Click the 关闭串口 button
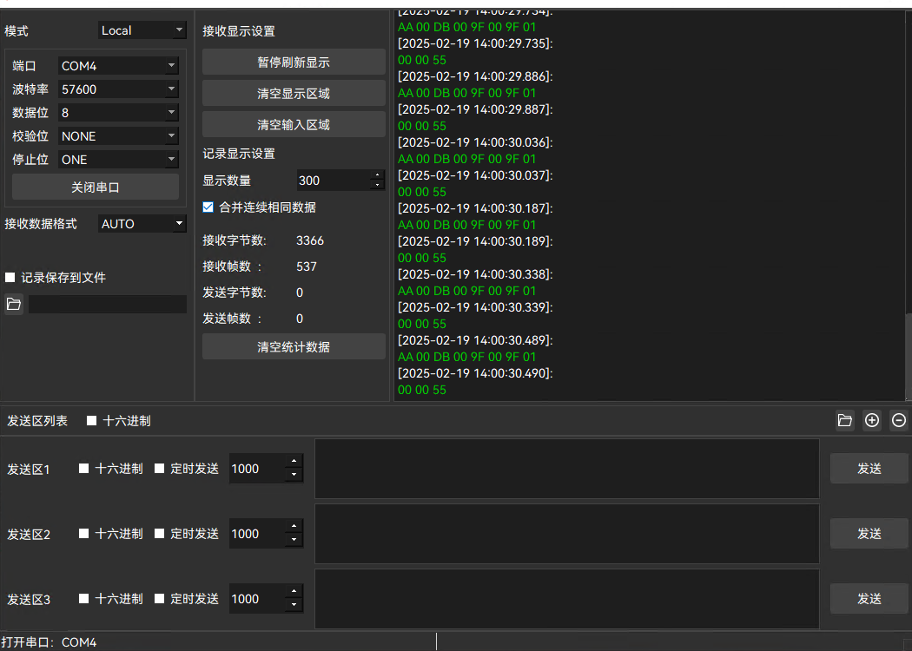The width and height of the screenshot is (912, 651). click(96, 187)
